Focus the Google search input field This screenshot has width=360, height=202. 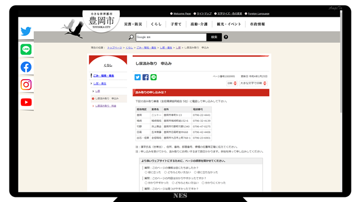point(171,37)
